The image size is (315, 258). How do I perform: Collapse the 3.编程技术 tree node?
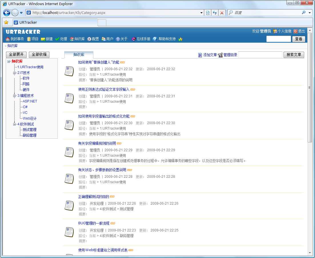click(15, 96)
